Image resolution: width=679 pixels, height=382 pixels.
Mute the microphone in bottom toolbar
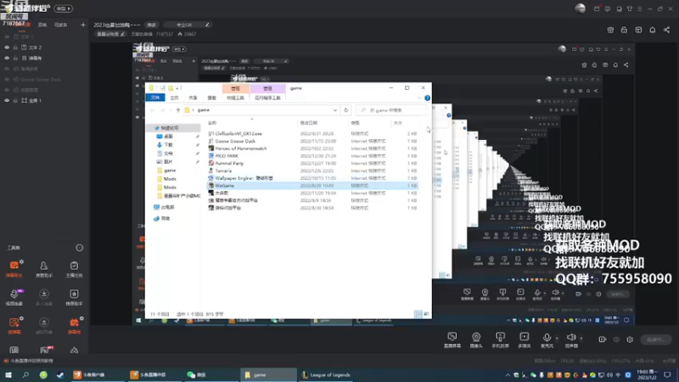point(547,340)
